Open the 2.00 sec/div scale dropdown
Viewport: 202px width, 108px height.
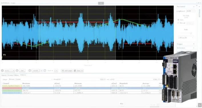tap(186, 38)
